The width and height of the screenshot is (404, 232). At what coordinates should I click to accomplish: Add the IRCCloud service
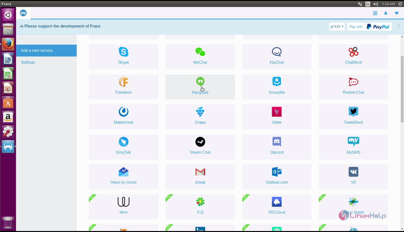click(277, 207)
